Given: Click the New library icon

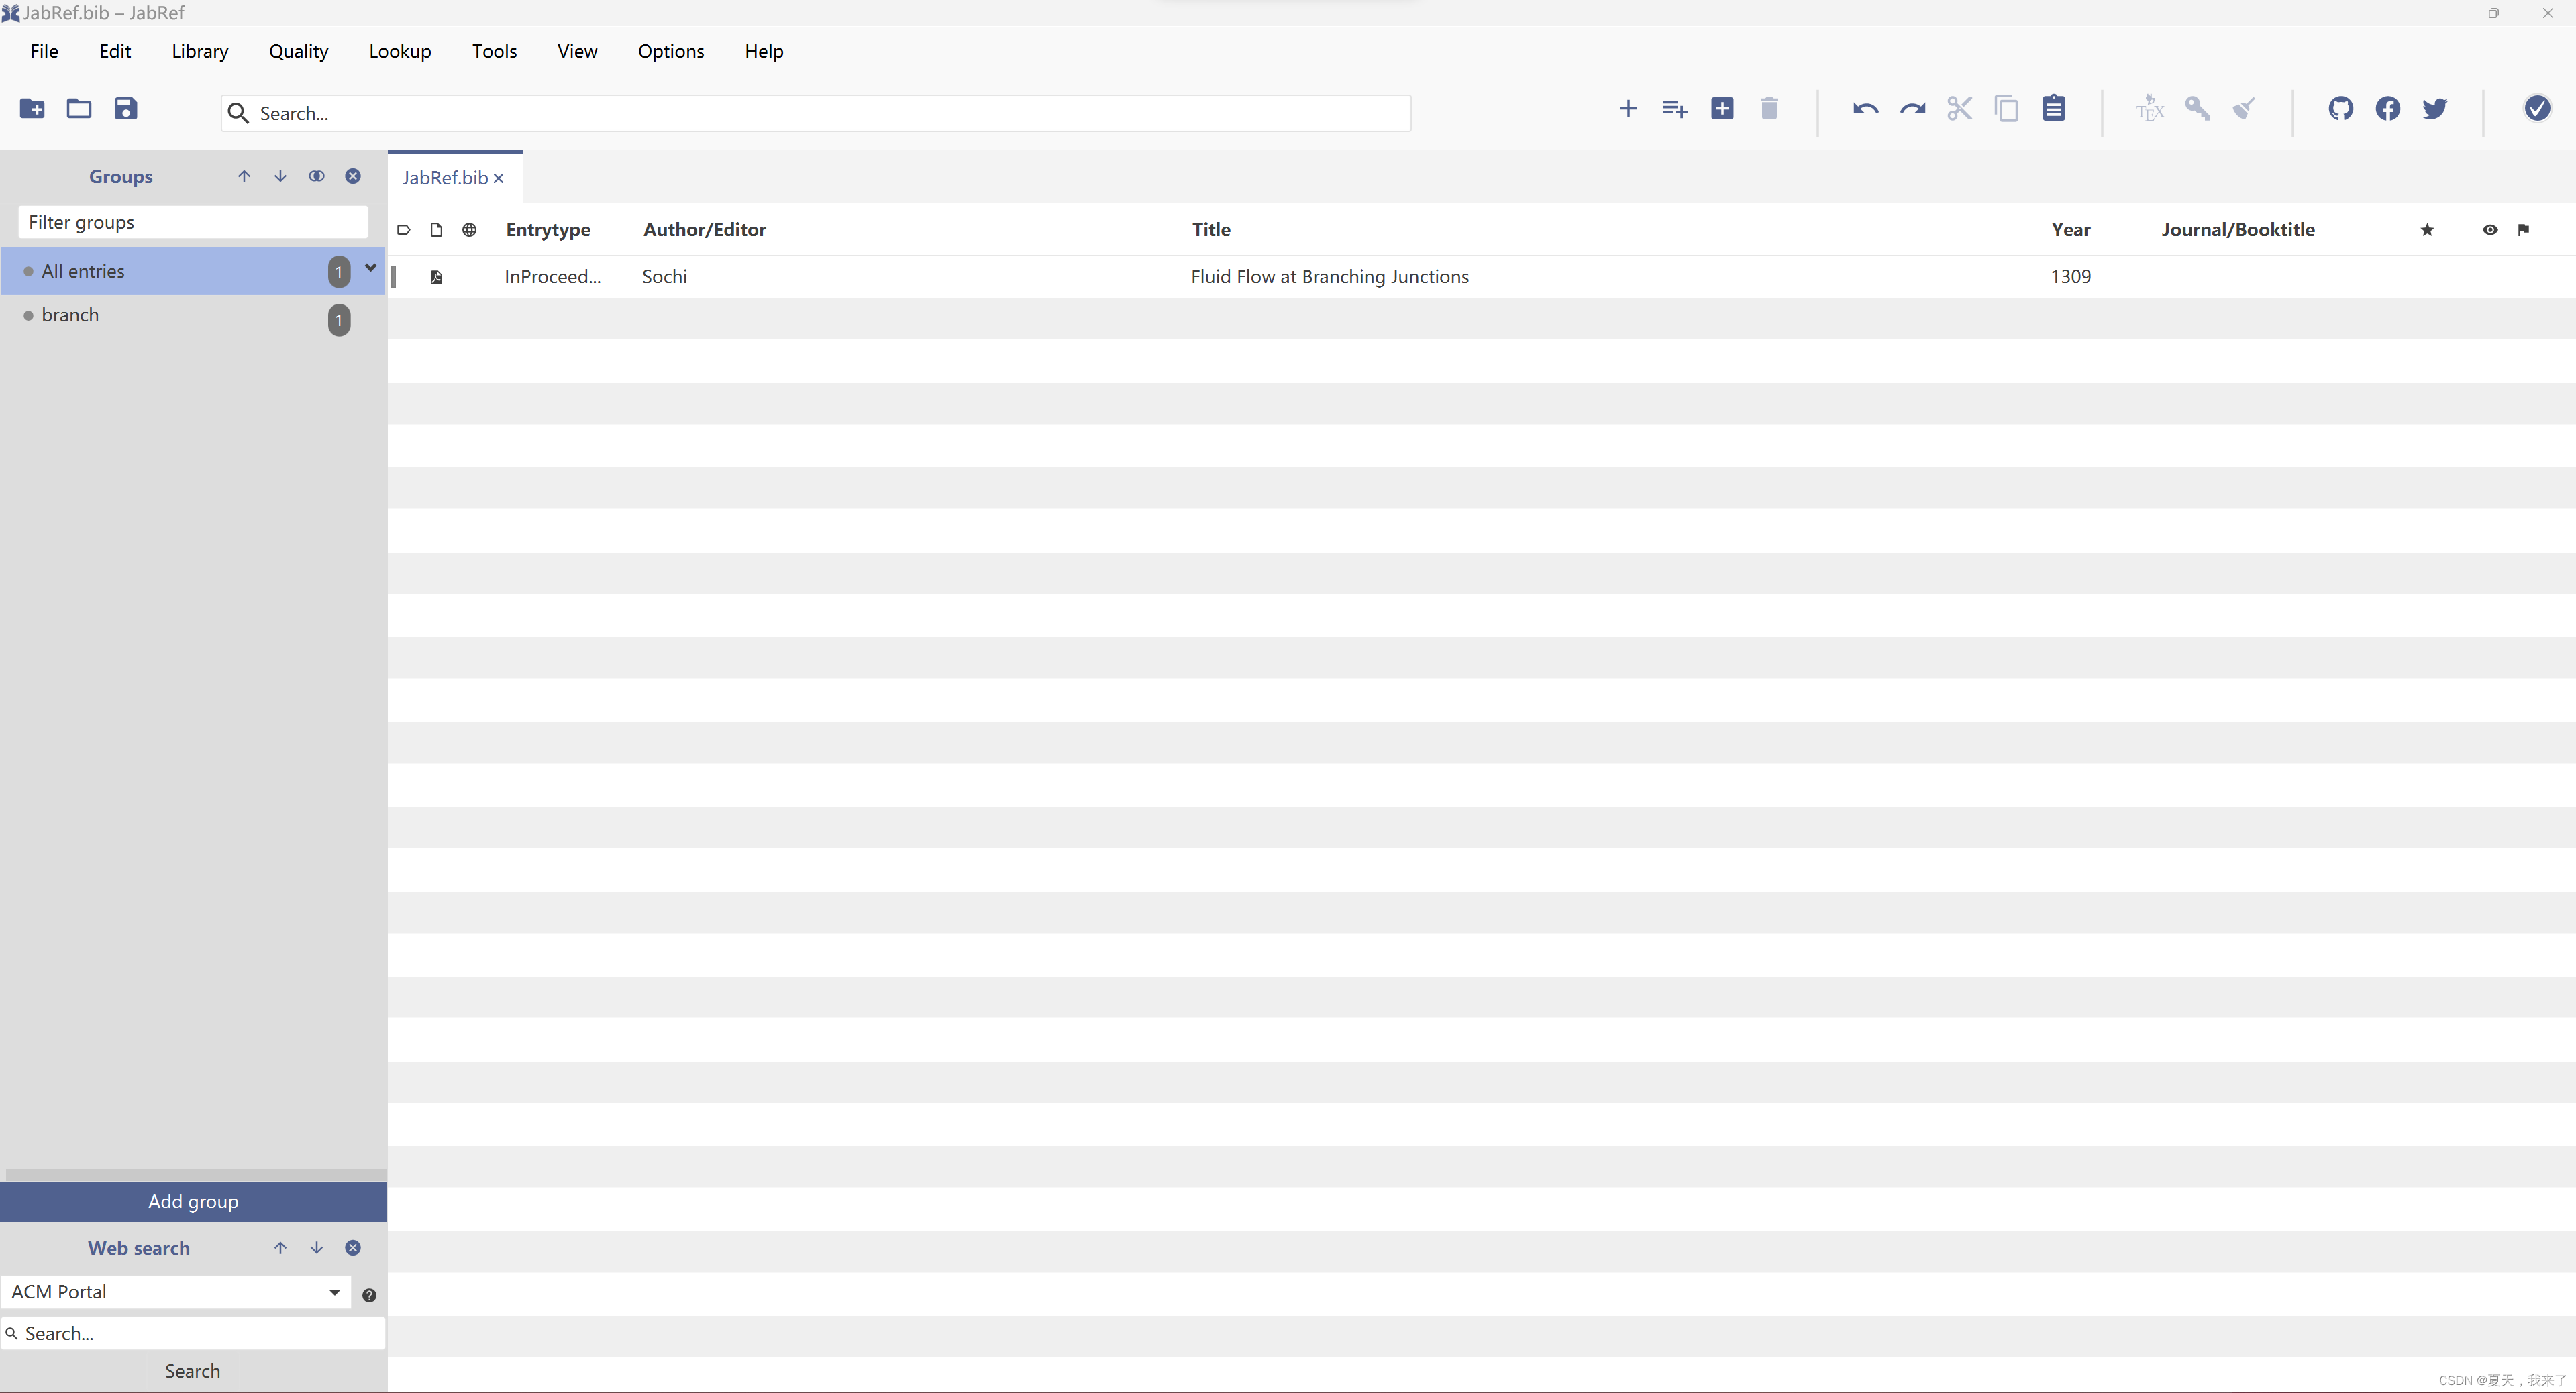Looking at the screenshot, I should click(x=32, y=109).
